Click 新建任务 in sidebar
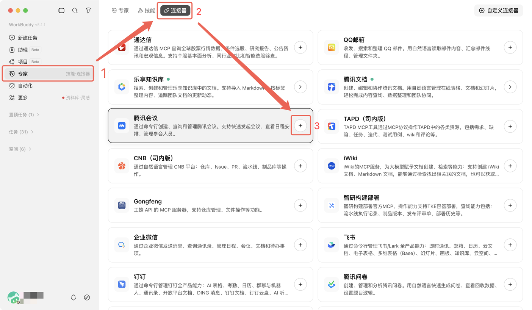Screen dimensions: 532x310 click(49, 38)
